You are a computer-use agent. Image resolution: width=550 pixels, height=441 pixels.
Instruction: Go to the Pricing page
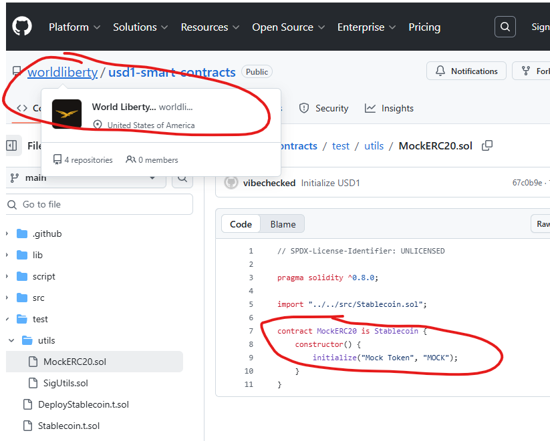tap(424, 27)
